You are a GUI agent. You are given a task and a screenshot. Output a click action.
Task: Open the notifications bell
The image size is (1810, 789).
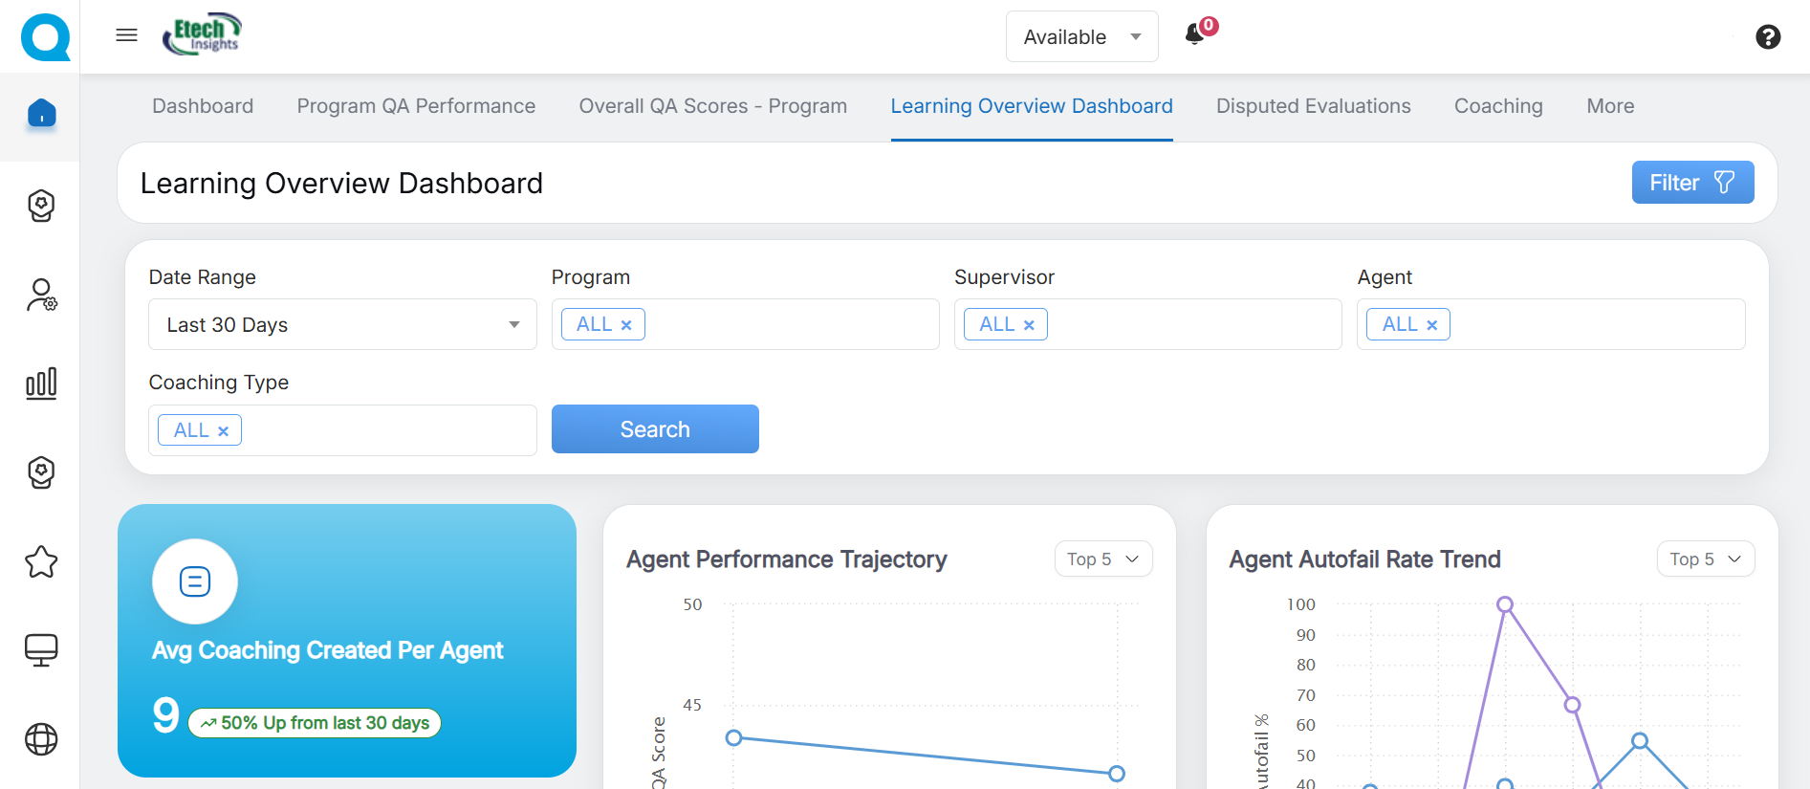(x=1195, y=35)
